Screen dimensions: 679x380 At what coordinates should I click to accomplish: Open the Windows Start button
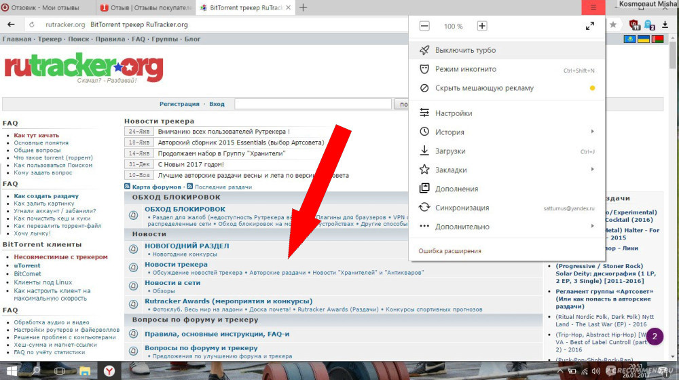[x=12, y=370]
